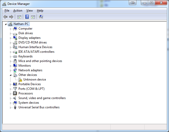Click the Processors chip icon

pyautogui.click(x=15, y=93)
